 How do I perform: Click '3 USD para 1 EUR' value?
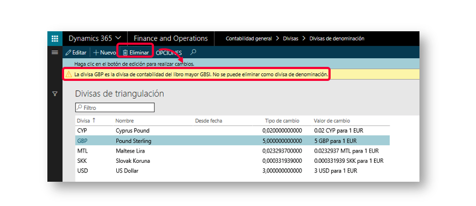pos(336,171)
